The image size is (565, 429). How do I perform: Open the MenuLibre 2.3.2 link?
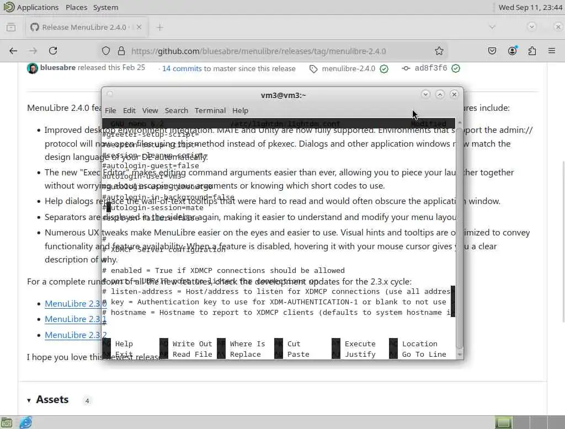(x=76, y=335)
